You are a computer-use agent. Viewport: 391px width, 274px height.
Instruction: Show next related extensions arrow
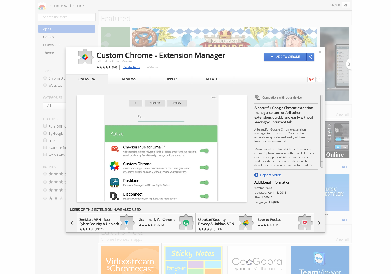319,223
